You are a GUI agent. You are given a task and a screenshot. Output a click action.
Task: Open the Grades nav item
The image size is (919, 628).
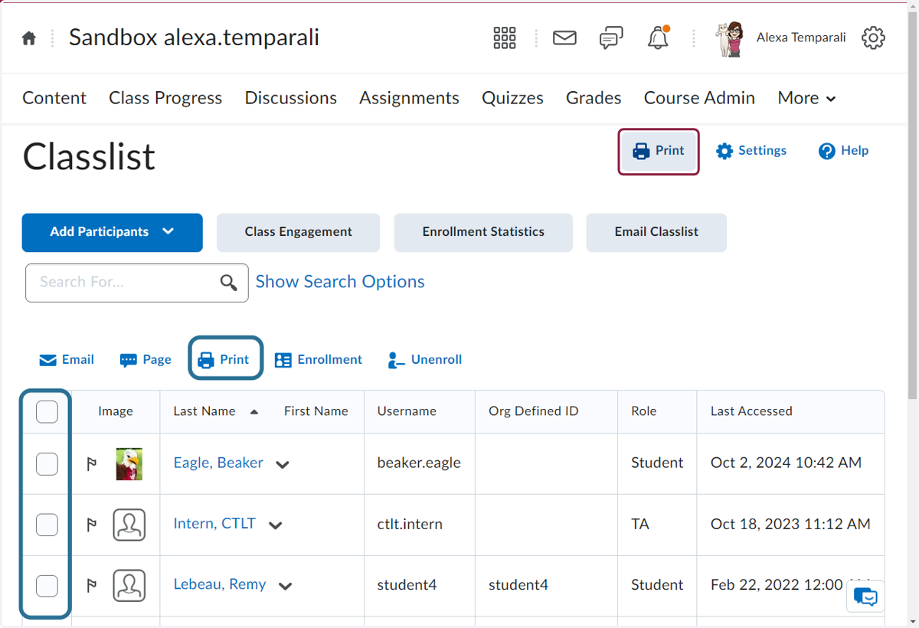[x=594, y=98]
